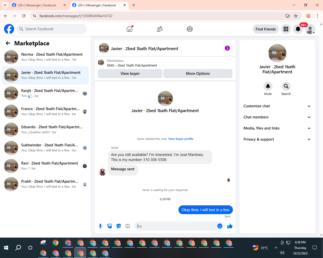
Task: Click the chat header title Javier · 2bed 1bath
Action: coord(145,49)
